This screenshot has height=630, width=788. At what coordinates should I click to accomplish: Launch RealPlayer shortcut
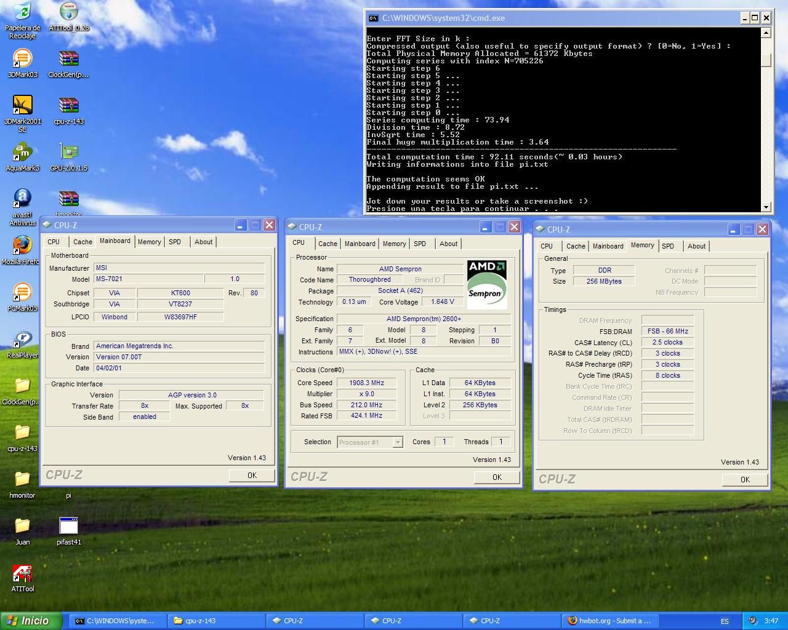(x=22, y=344)
